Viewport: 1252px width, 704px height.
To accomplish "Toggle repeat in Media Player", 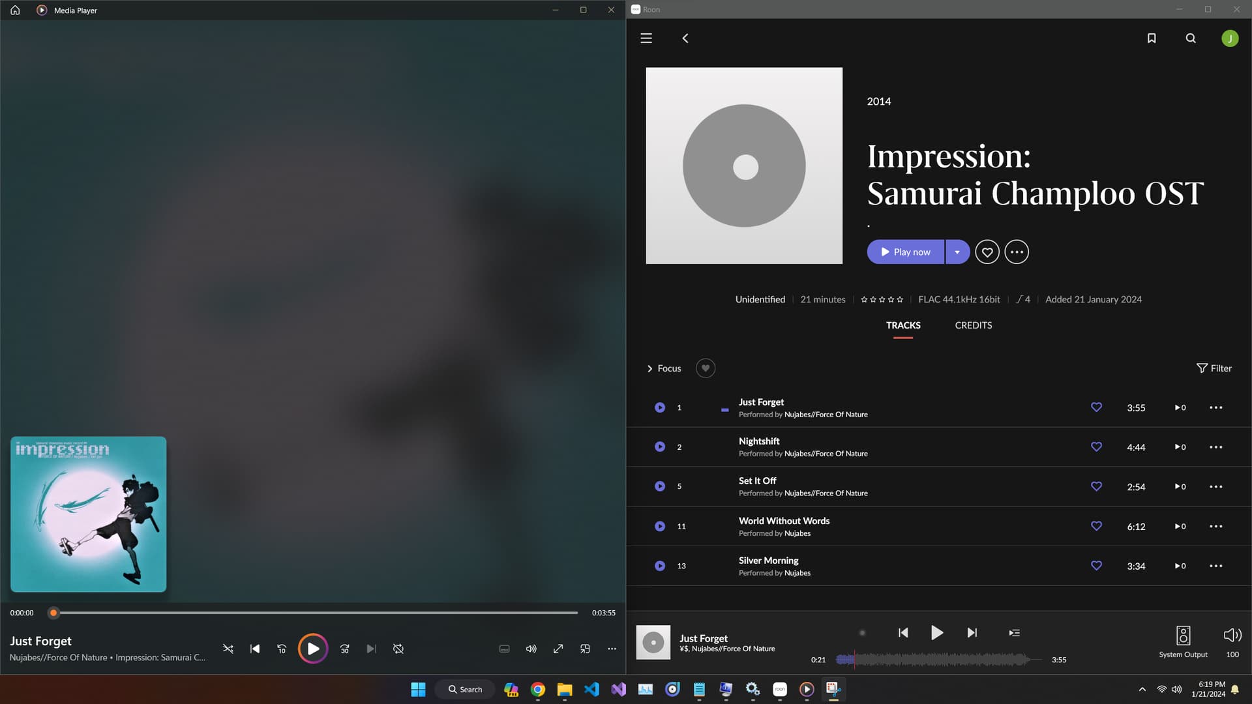I will [x=398, y=649].
